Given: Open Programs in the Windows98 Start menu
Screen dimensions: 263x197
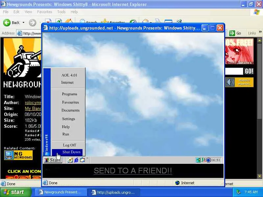Looking at the screenshot, I should (70, 94).
